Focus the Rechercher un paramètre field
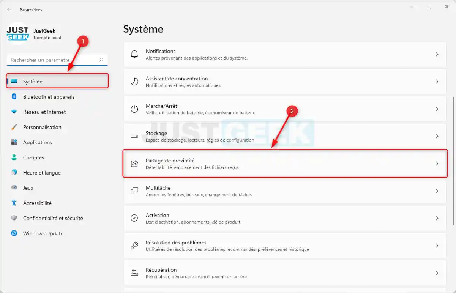This screenshot has width=456, height=293. [x=57, y=60]
